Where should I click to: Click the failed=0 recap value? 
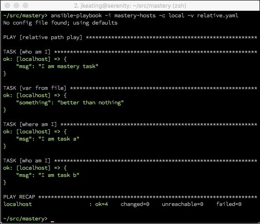[x=229, y=204]
